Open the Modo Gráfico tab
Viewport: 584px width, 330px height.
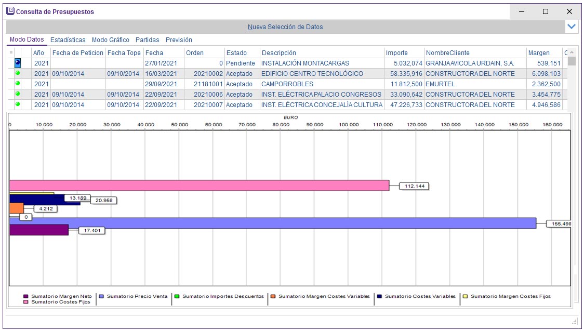pyautogui.click(x=110, y=40)
